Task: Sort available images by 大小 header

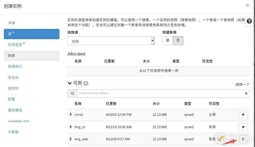Action: point(156,104)
